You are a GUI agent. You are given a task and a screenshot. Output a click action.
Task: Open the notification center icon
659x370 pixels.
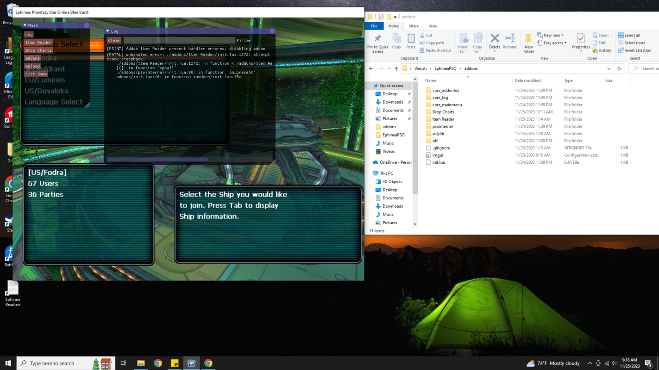tap(649, 363)
